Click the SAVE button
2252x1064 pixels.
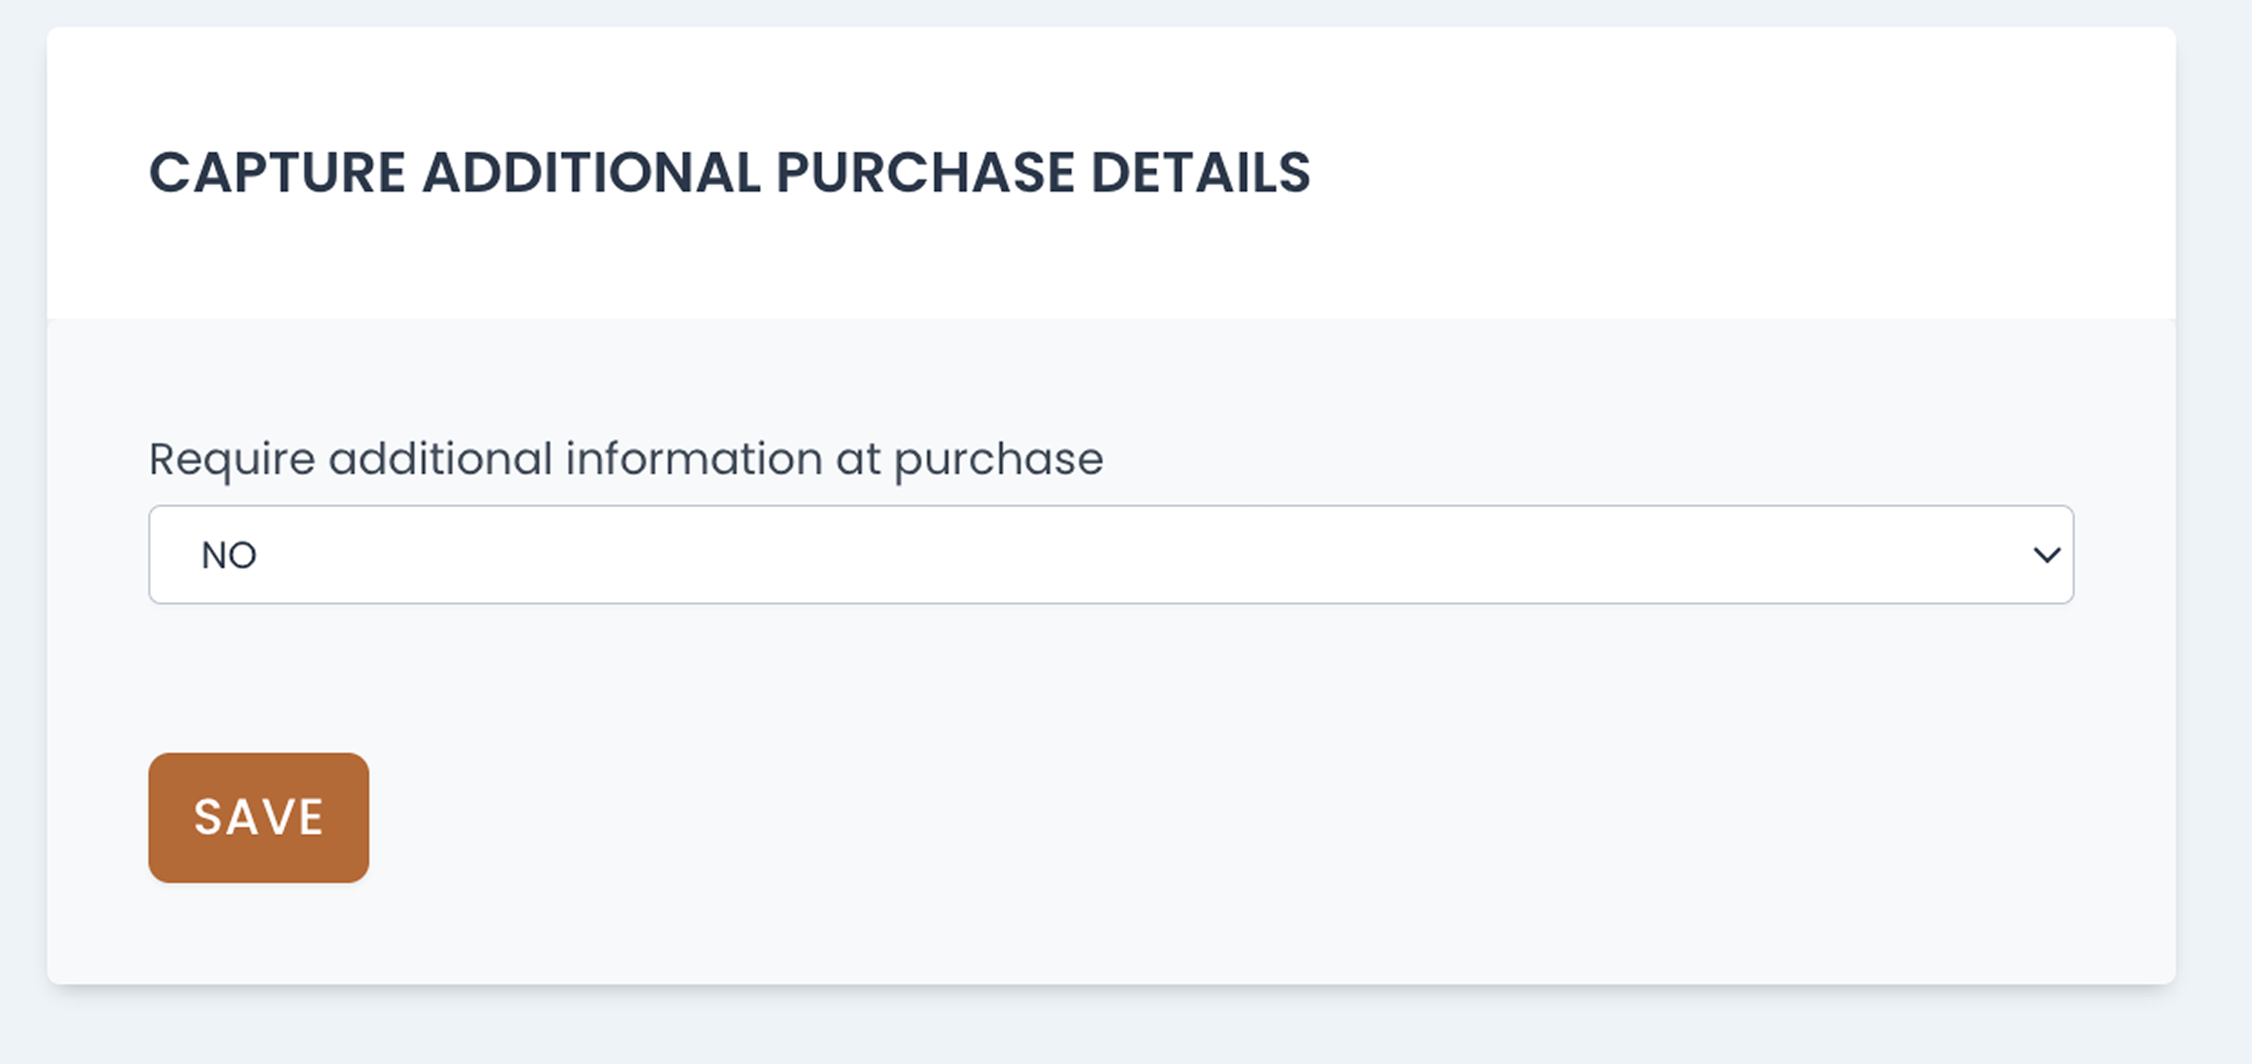tap(258, 818)
